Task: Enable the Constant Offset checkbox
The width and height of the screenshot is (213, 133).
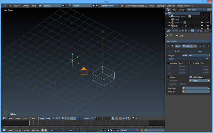Action: (169, 63)
